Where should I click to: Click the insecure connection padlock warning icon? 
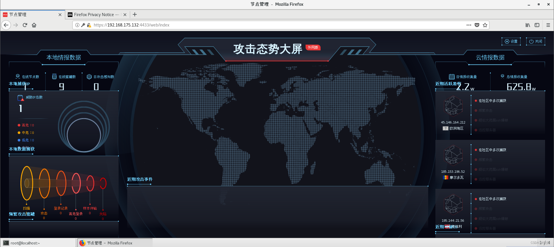click(x=89, y=25)
